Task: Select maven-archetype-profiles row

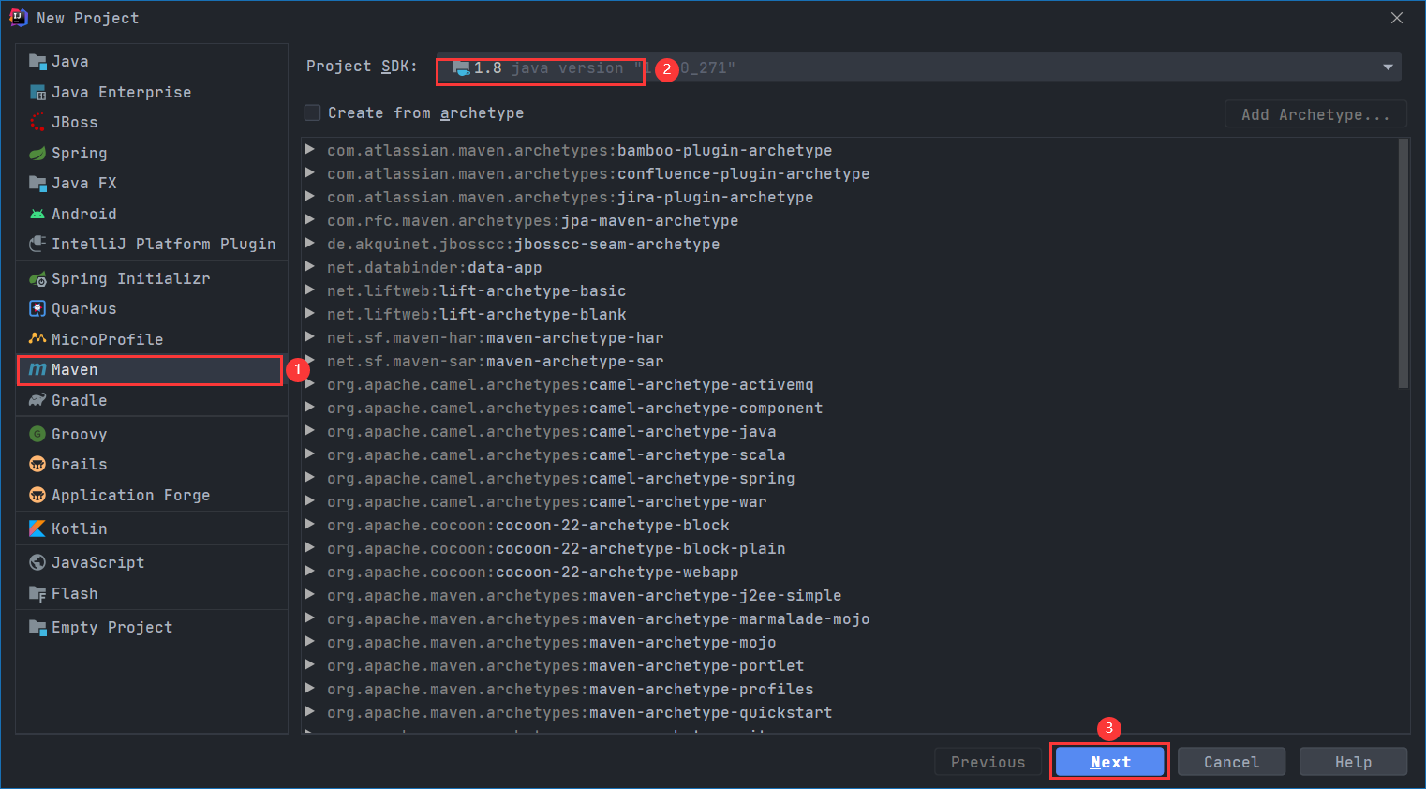Action: 851,690
